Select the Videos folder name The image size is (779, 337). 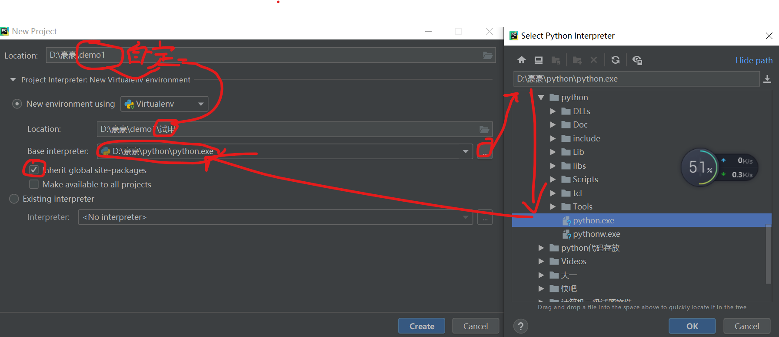(x=573, y=262)
